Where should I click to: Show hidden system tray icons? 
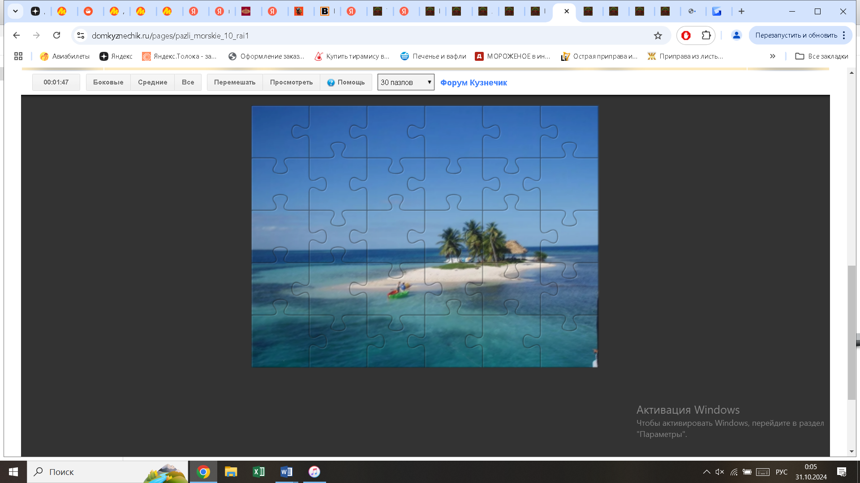[706, 472]
